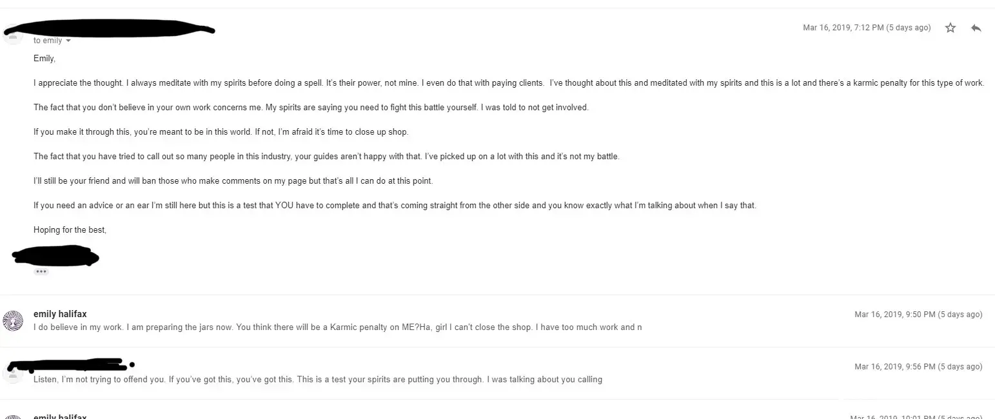Expand message starting "Listen, I'm not trying"
The image size is (995, 419).
pyautogui.click(x=317, y=380)
